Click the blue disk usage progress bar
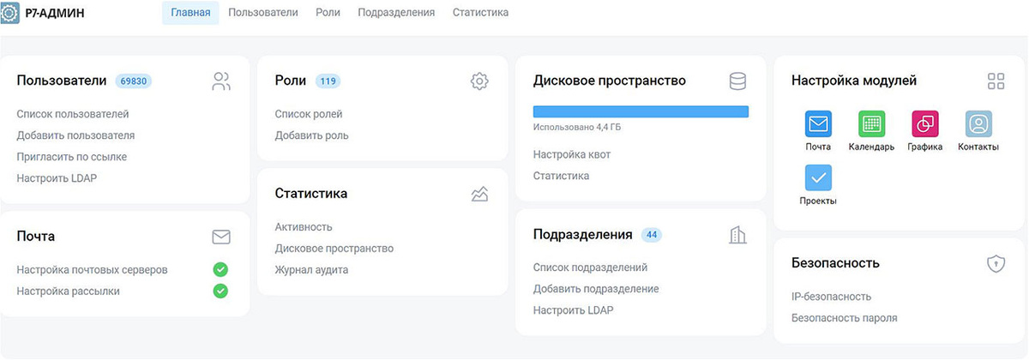Viewport: 1029px width, 360px height. click(x=641, y=111)
